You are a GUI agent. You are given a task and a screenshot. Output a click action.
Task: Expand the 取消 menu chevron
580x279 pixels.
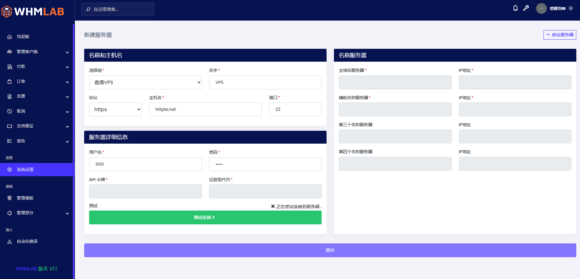point(67,112)
